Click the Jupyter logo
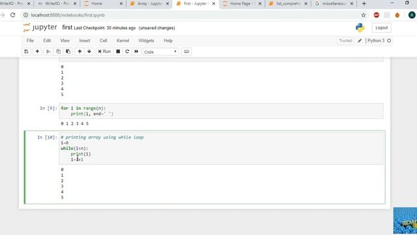 click(x=40, y=27)
